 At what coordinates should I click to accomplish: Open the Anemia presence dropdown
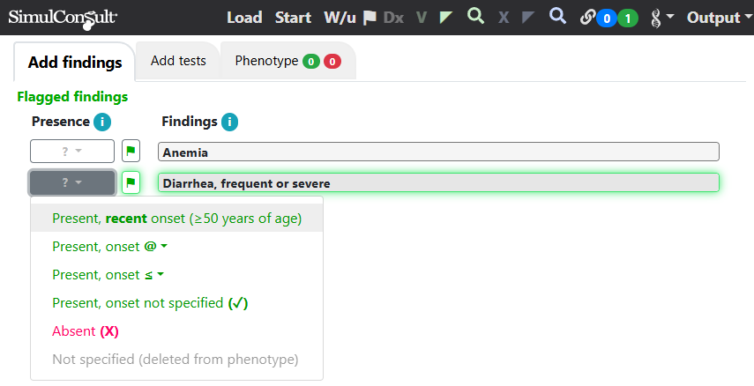coord(72,152)
